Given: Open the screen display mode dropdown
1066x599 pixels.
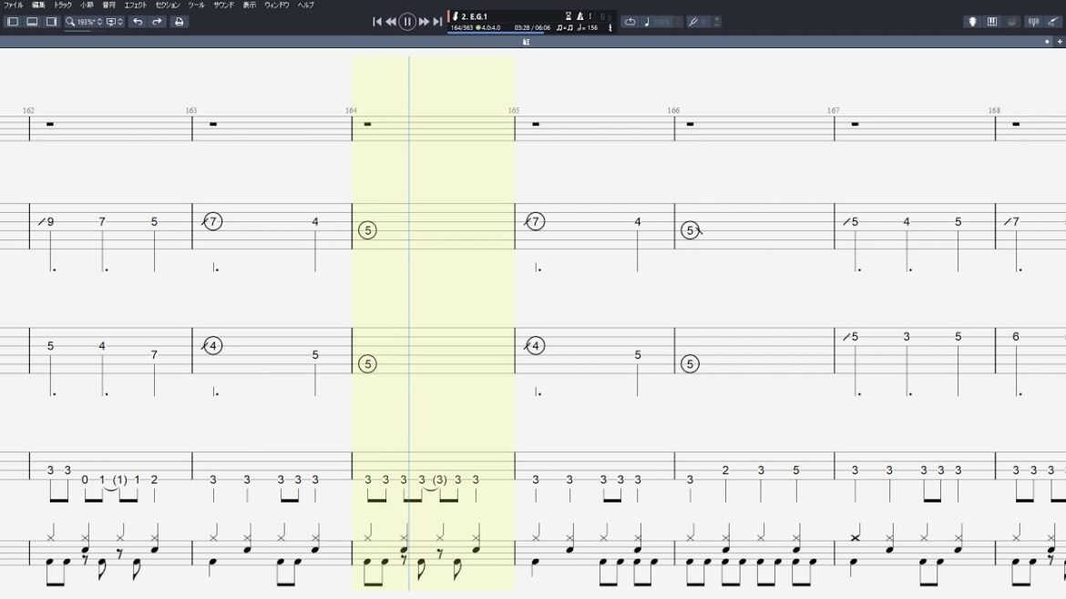Looking at the screenshot, I should [114, 22].
